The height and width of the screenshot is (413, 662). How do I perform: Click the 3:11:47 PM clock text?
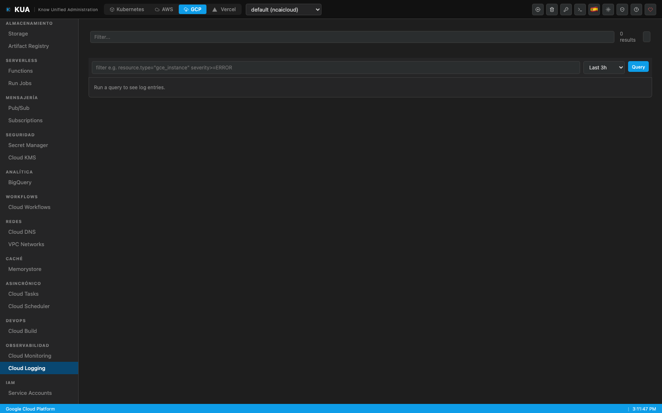pyautogui.click(x=644, y=409)
